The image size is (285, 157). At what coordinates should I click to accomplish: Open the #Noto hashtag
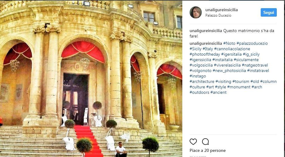click(229, 44)
